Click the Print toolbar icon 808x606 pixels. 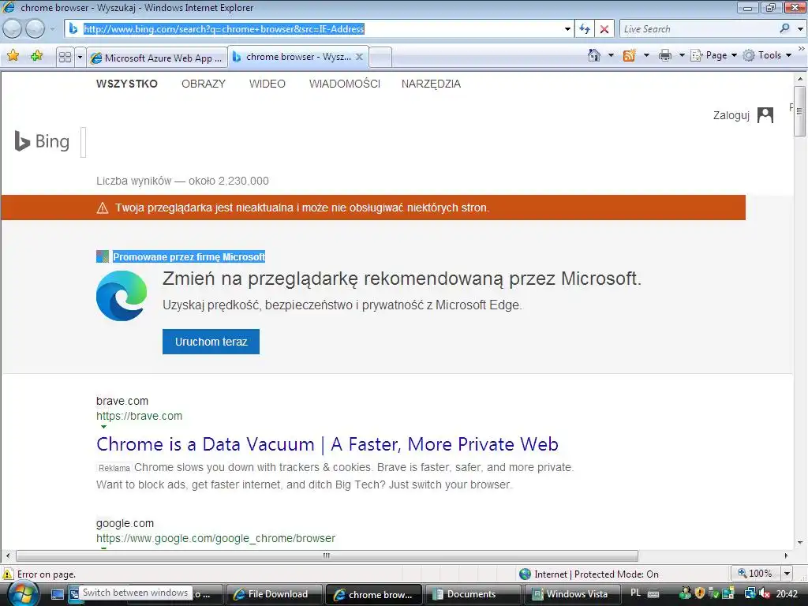coord(665,55)
